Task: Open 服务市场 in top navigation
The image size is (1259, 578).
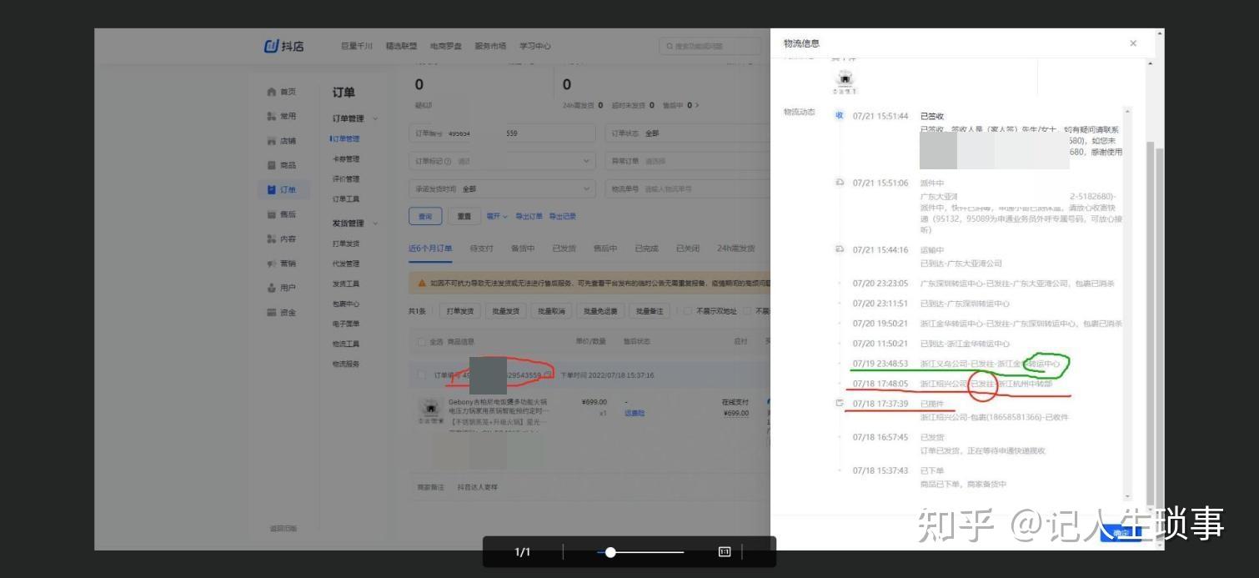Action: (490, 46)
